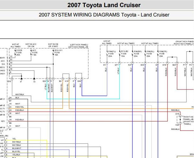Select the K37 connector label
Screen dimensions: 194x158
tap(130, 65)
